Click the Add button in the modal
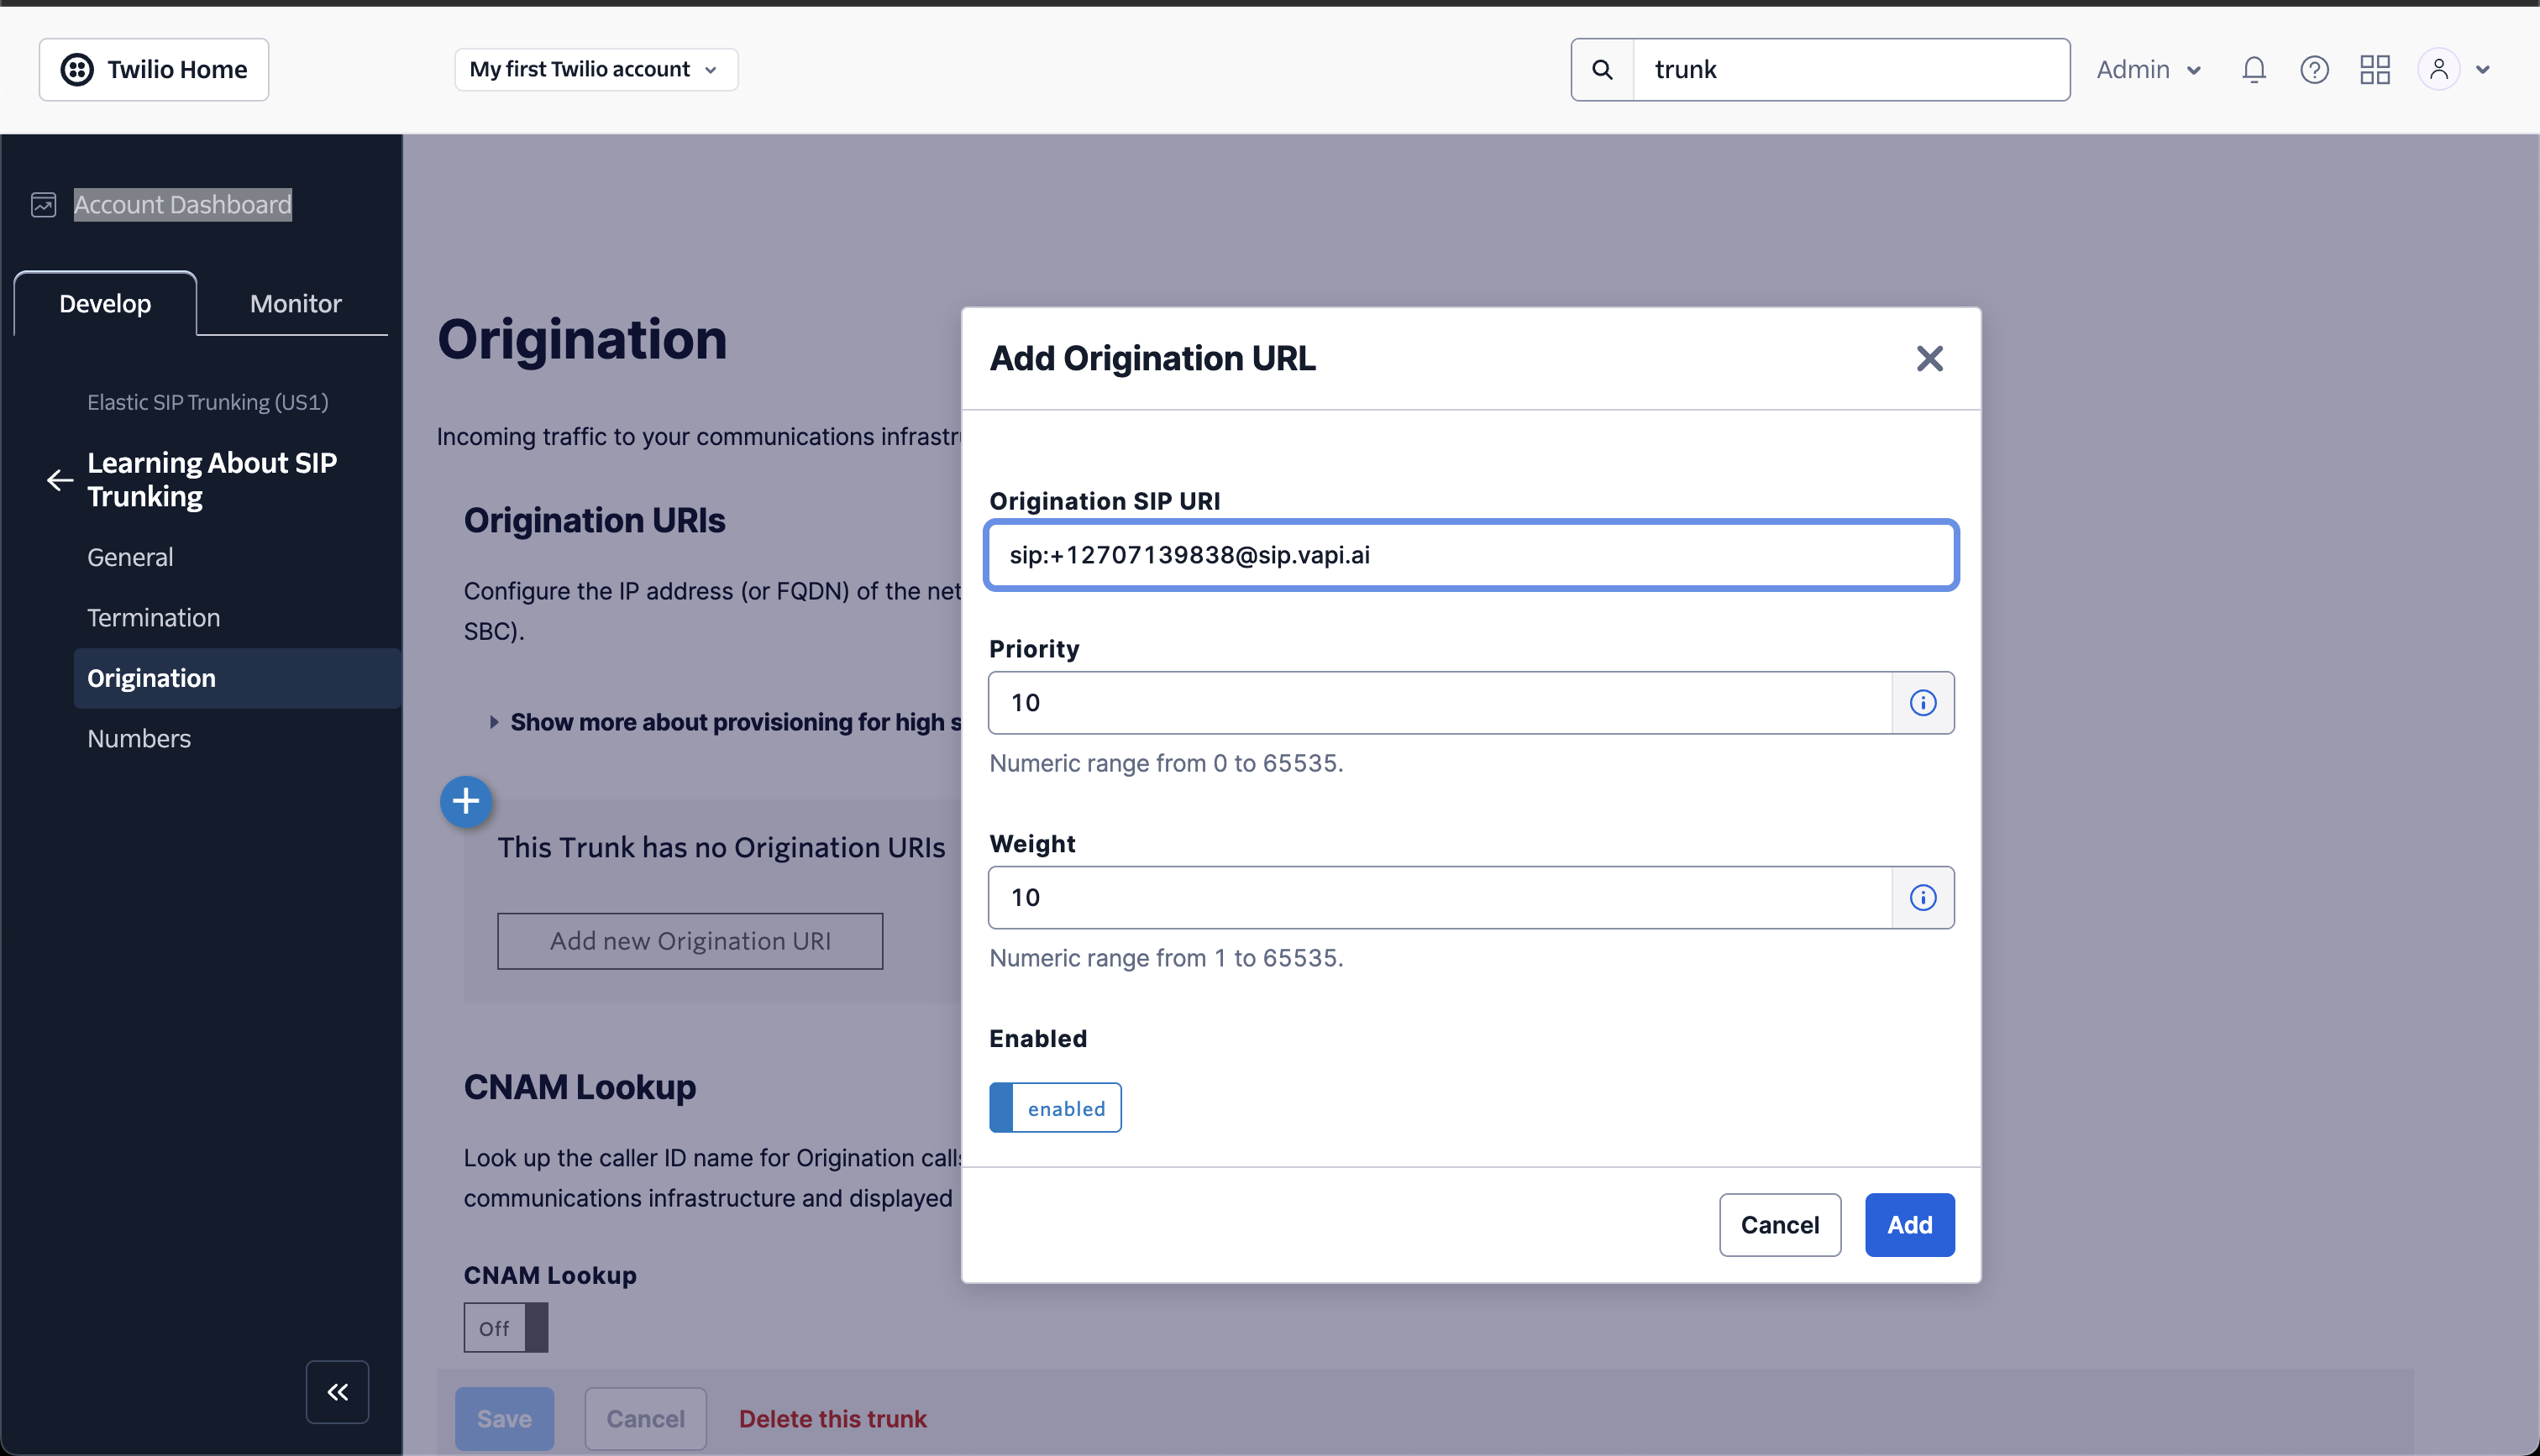This screenshot has width=2540, height=1456. (x=1908, y=1224)
